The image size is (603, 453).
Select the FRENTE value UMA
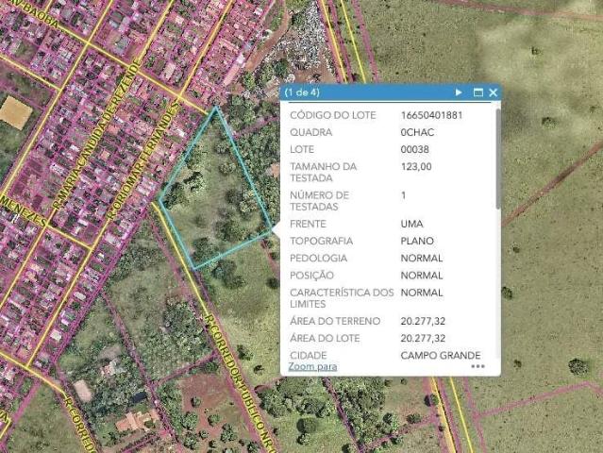click(411, 224)
